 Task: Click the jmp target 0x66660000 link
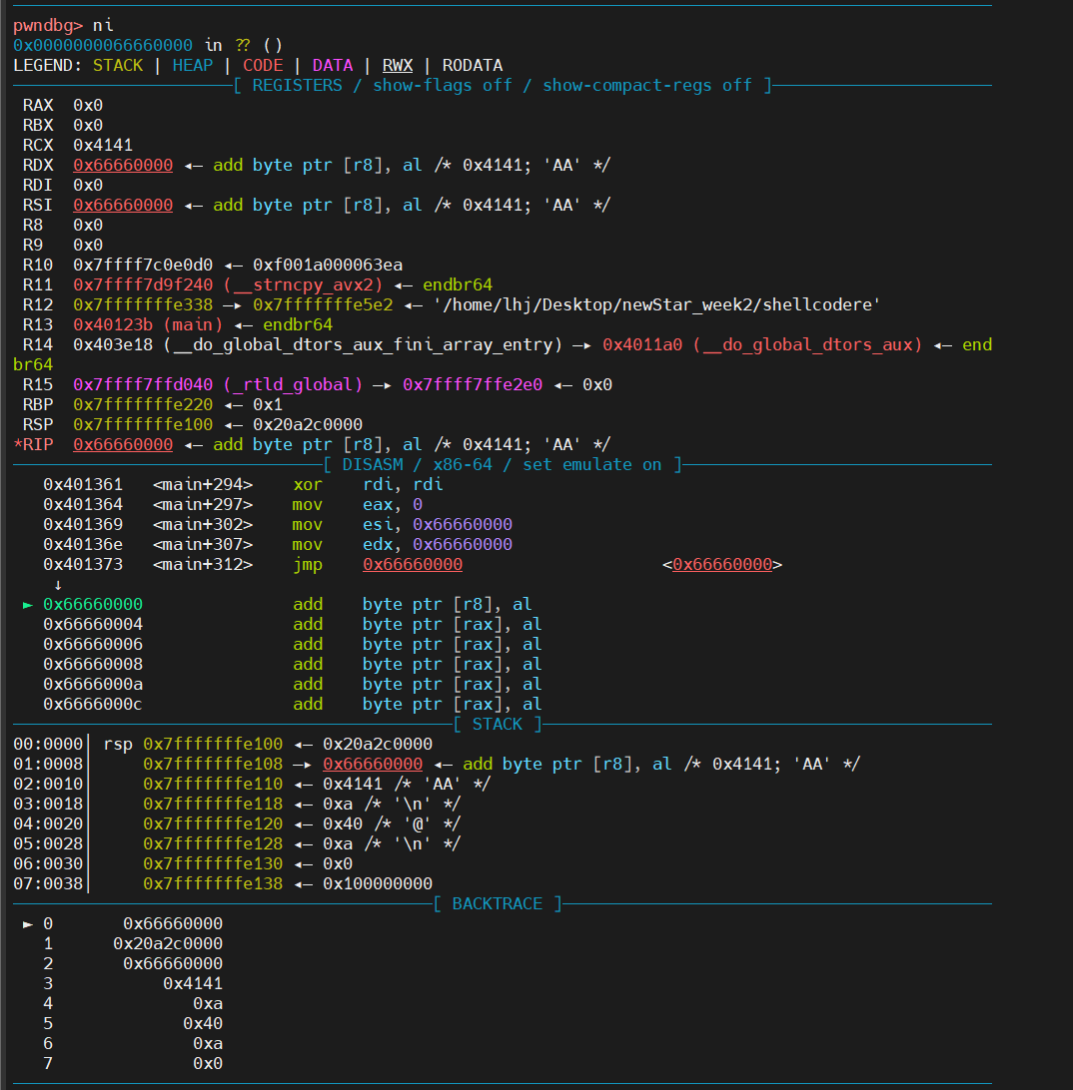click(413, 565)
